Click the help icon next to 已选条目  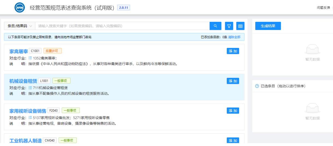coord(257,86)
